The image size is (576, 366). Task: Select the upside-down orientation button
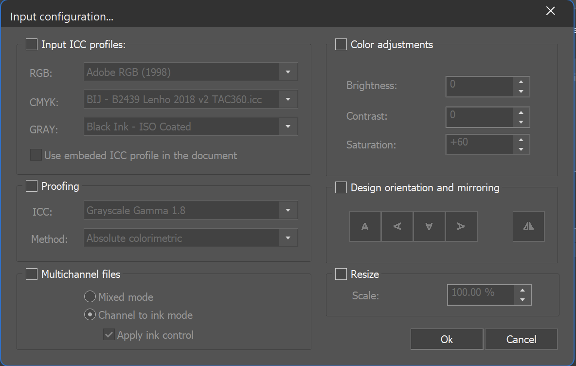pos(429,226)
